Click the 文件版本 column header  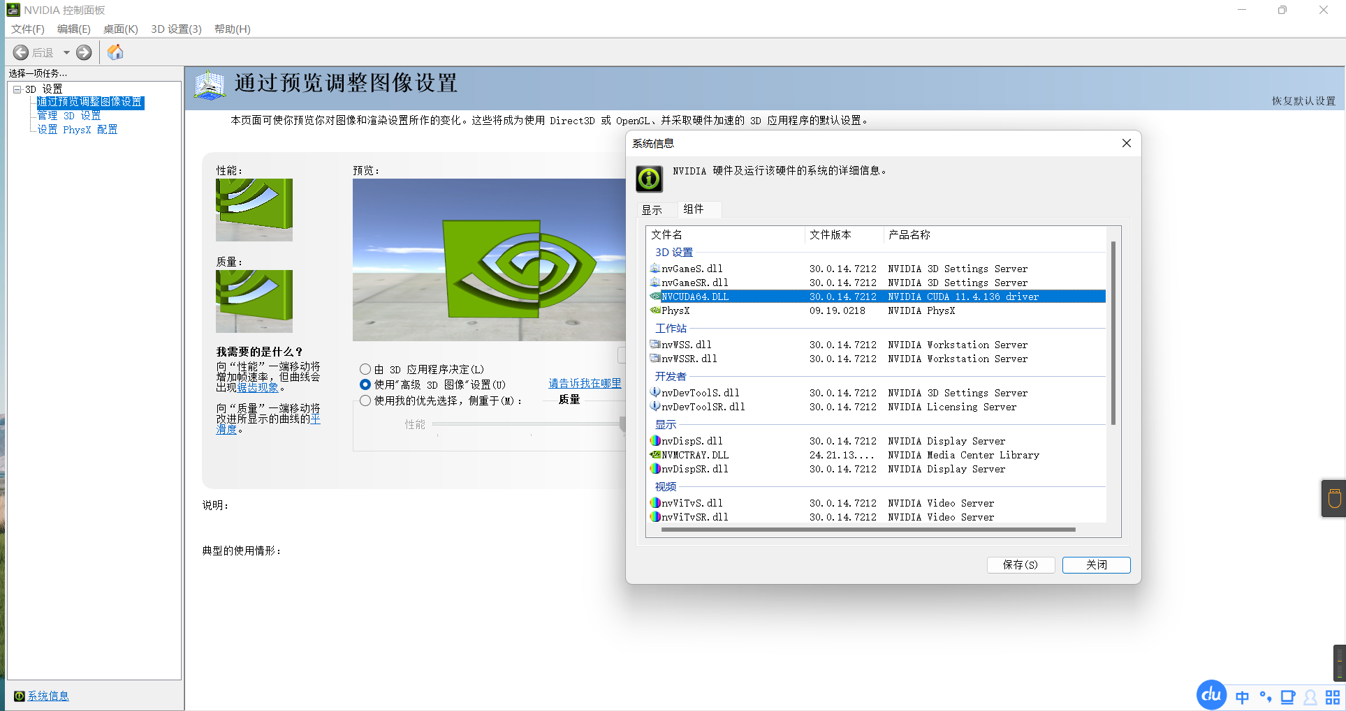click(844, 234)
